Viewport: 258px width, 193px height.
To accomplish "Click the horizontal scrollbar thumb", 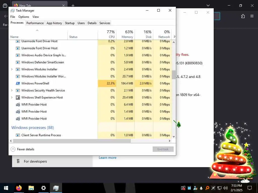I will click(72, 141).
